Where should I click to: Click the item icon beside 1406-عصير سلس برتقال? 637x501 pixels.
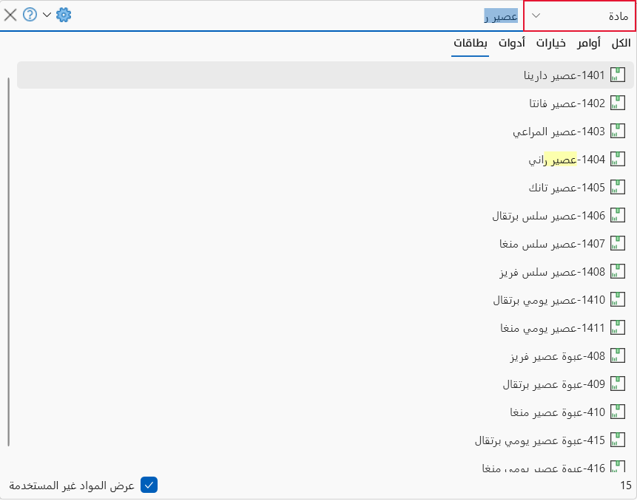[618, 216]
